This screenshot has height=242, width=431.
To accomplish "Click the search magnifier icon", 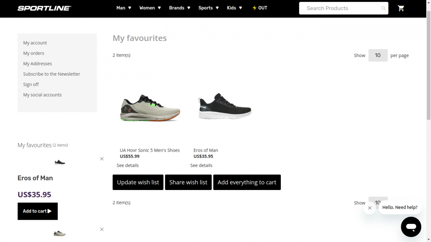I will click(x=383, y=8).
